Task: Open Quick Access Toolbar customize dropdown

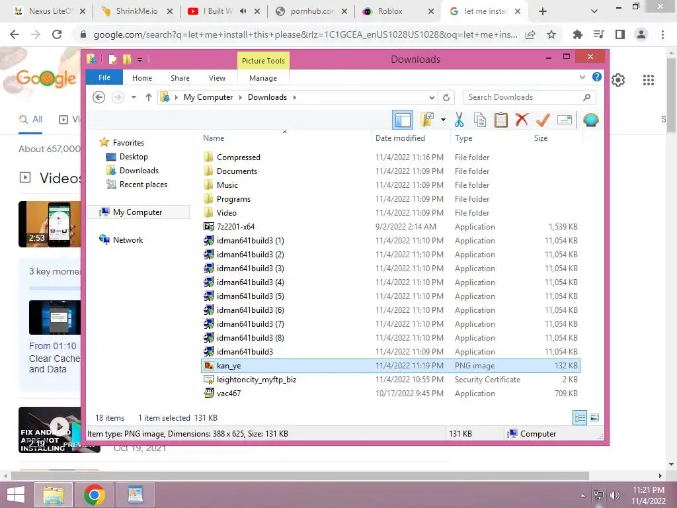Action: (140, 60)
